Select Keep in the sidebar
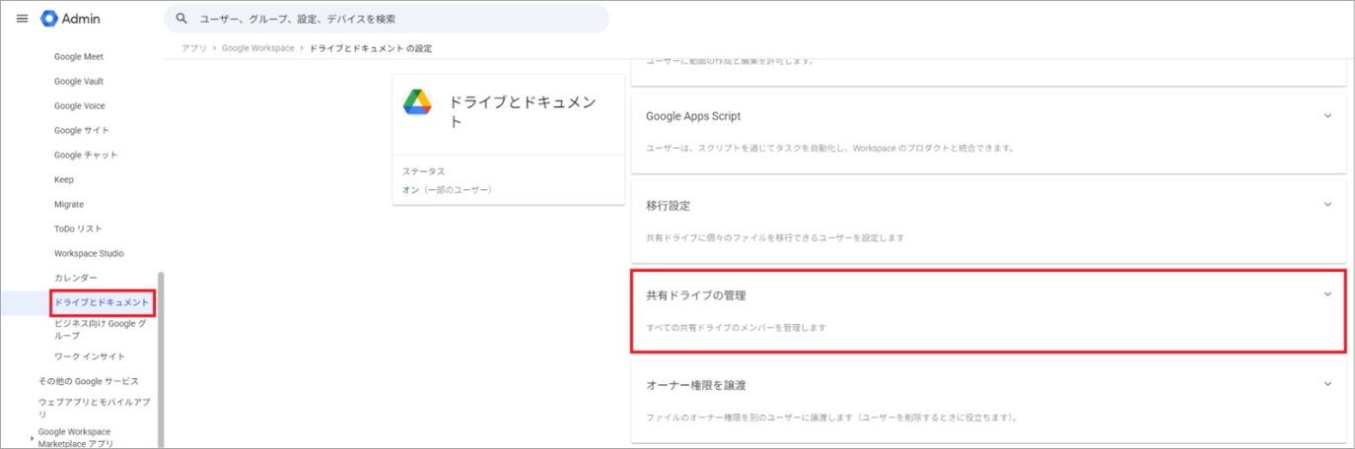The height and width of the screenshot is (449, 1355). pos(64,180)
